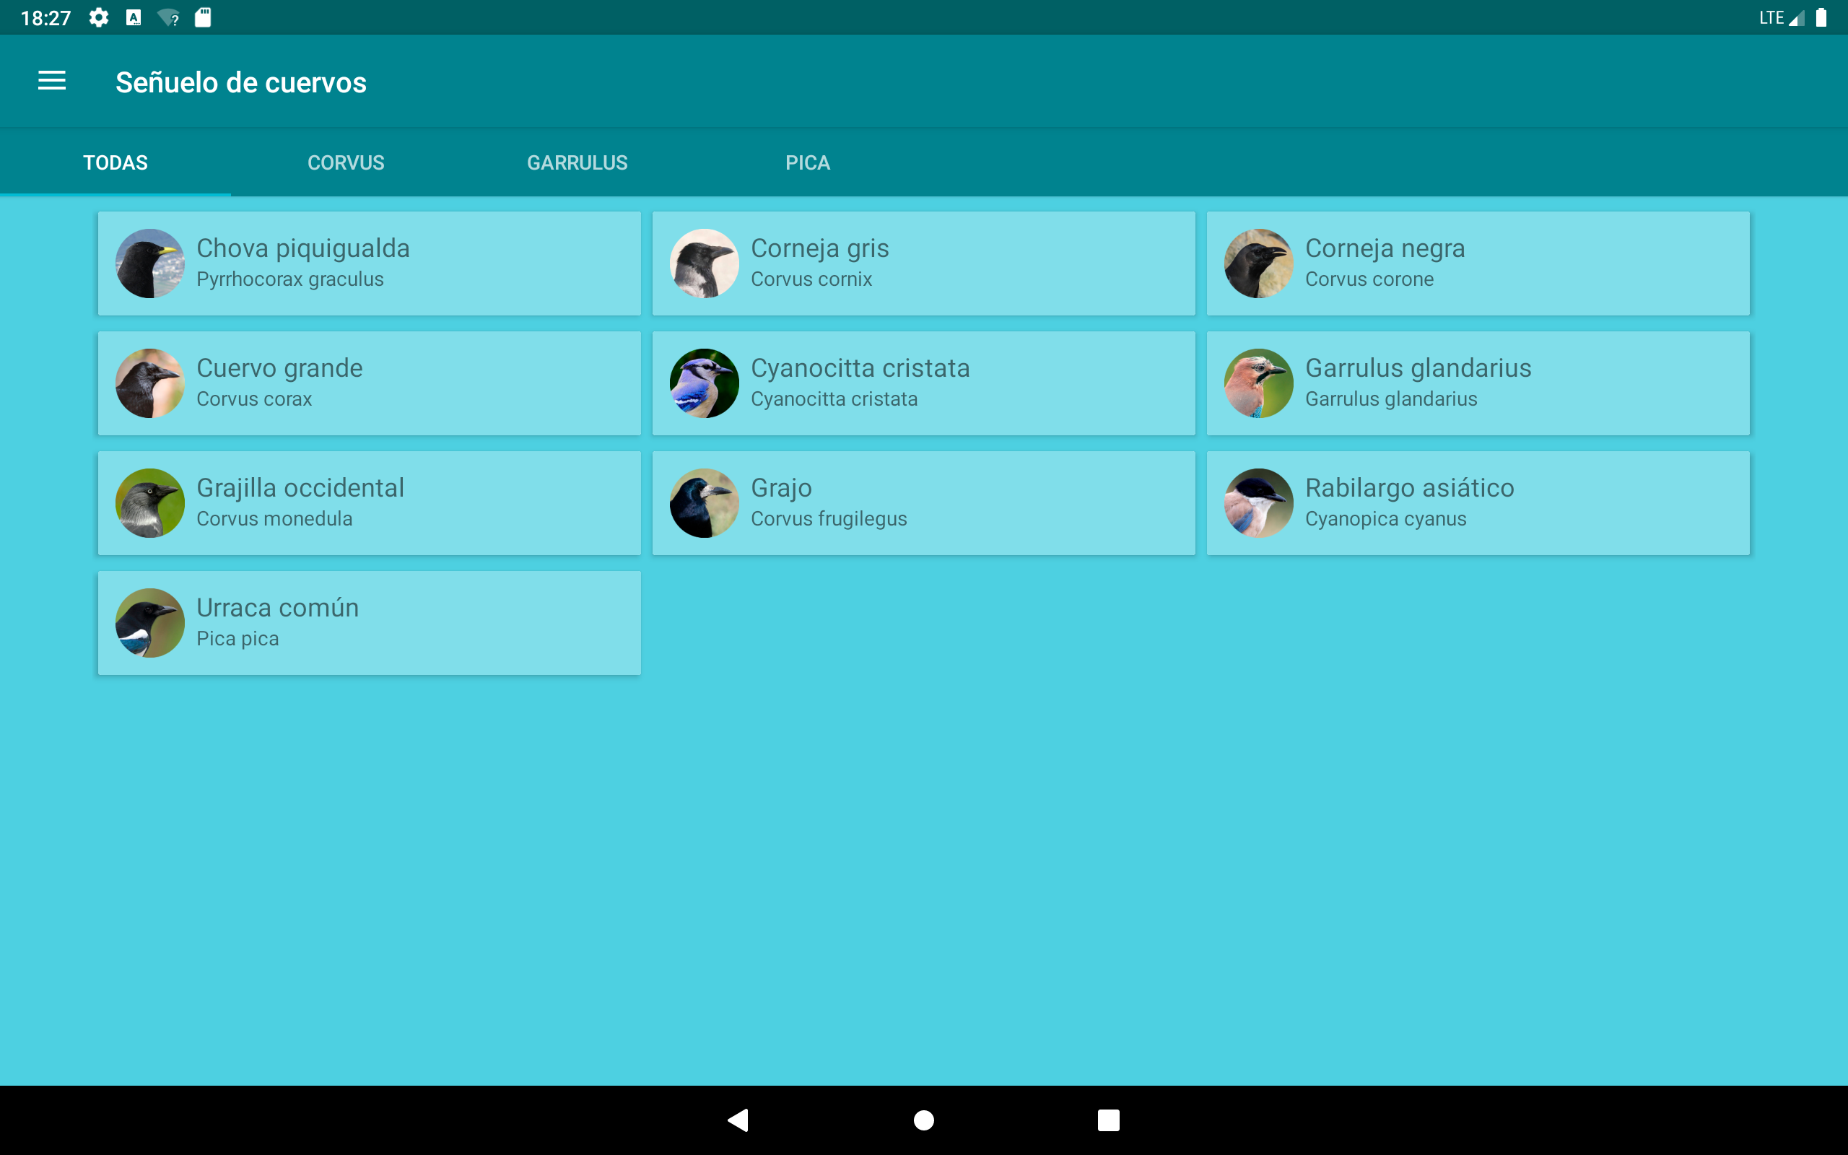Tap the Rabilargo asiático bird photo

(1258, 503)
